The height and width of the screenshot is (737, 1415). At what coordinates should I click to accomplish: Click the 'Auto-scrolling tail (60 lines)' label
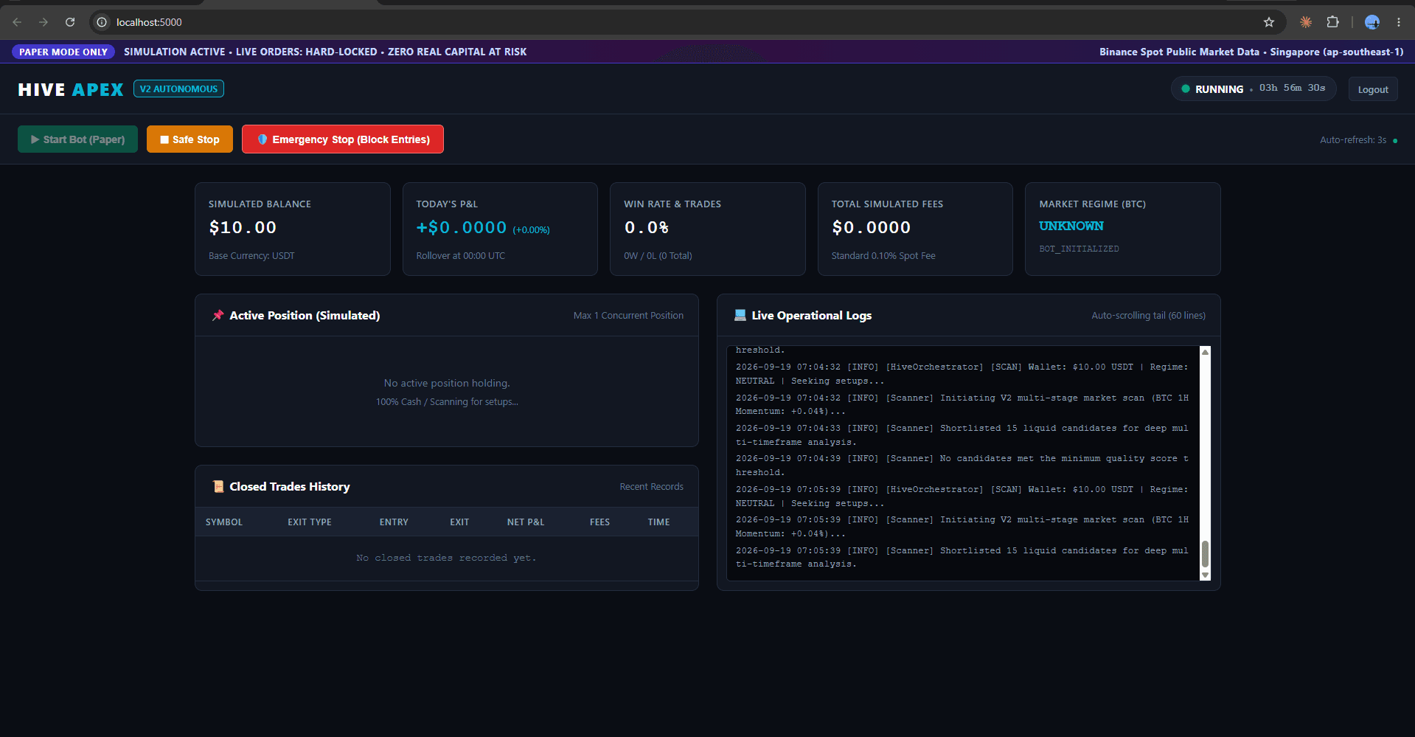[1149, 316]
